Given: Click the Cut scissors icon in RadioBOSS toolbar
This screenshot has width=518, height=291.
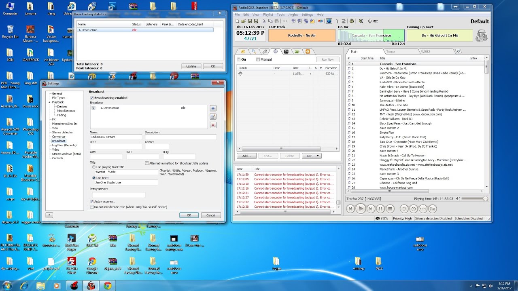Looking at the screenshot, I should 264,21.
